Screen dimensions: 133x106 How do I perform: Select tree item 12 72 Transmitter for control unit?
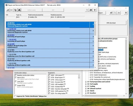pos(100,77)
